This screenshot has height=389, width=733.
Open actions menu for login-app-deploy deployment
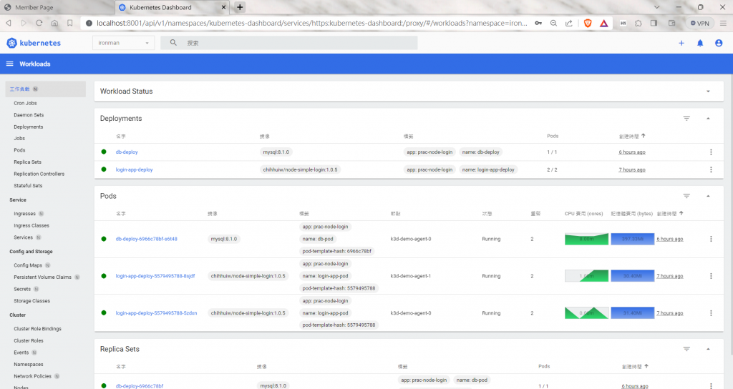tap(711, 169)
